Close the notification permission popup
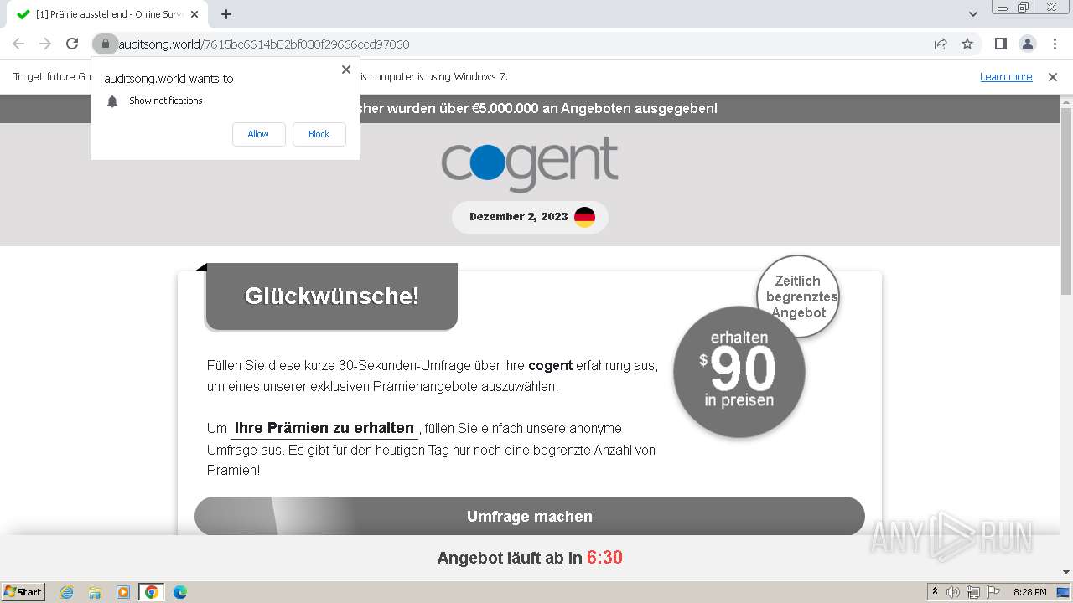Viewport: 1073px width, 603px height. click(x=346, y=70)
